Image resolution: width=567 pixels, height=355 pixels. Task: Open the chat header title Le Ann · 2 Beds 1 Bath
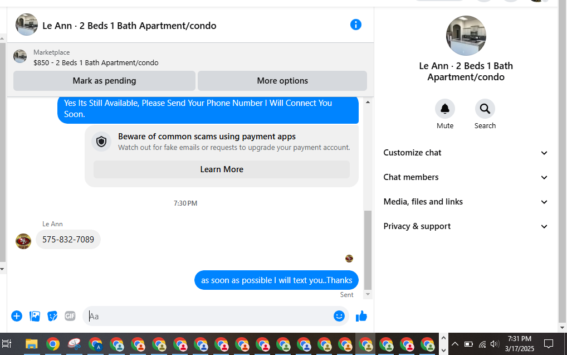(129, 26)
